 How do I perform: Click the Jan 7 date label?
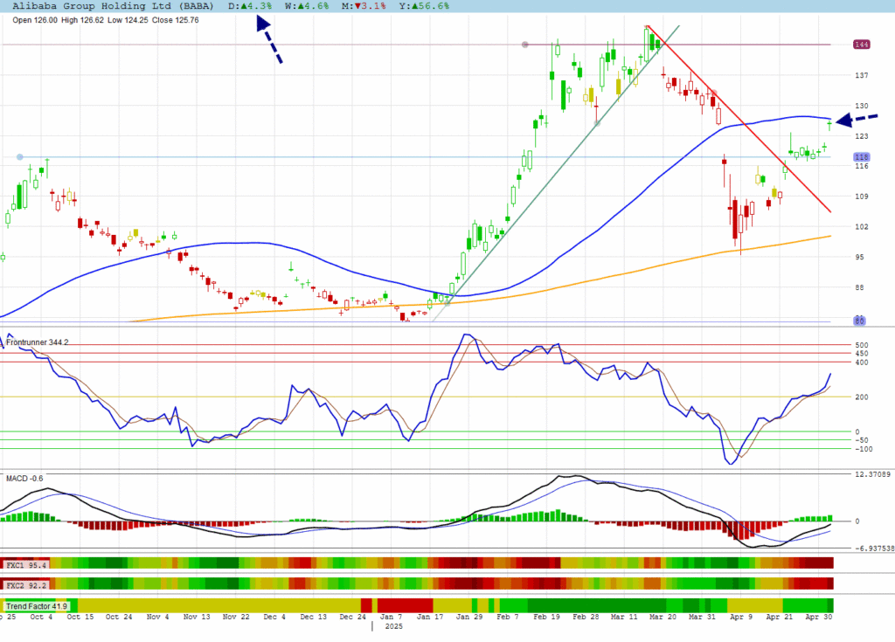point(391,617)
